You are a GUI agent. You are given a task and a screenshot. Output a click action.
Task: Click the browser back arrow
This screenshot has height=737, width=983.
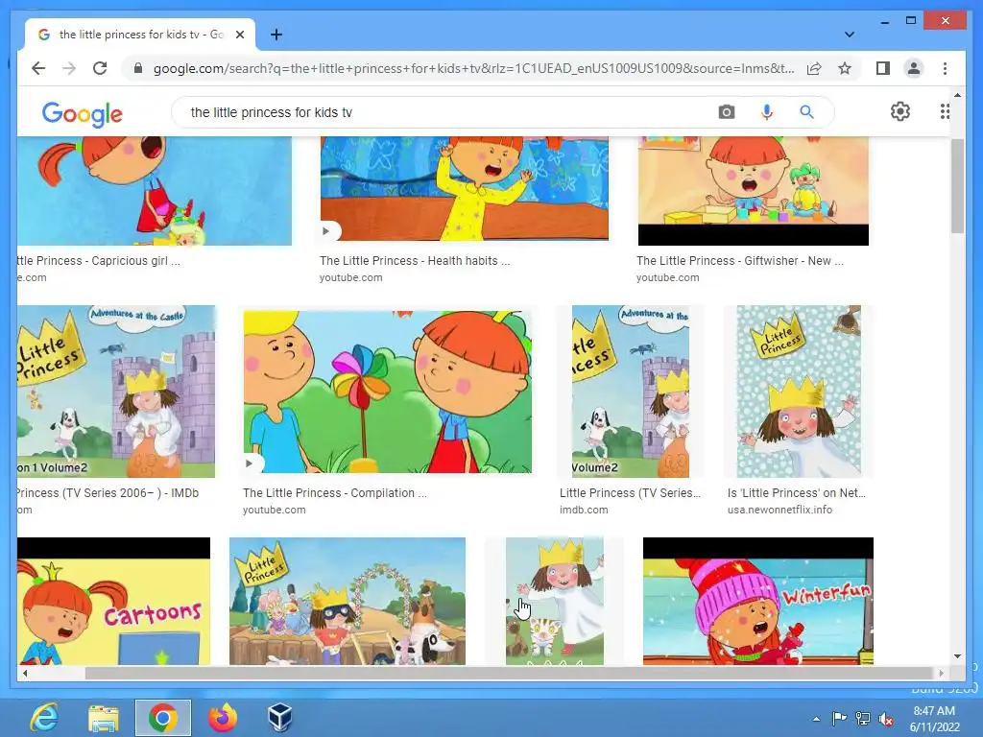[x=38, y=68]
